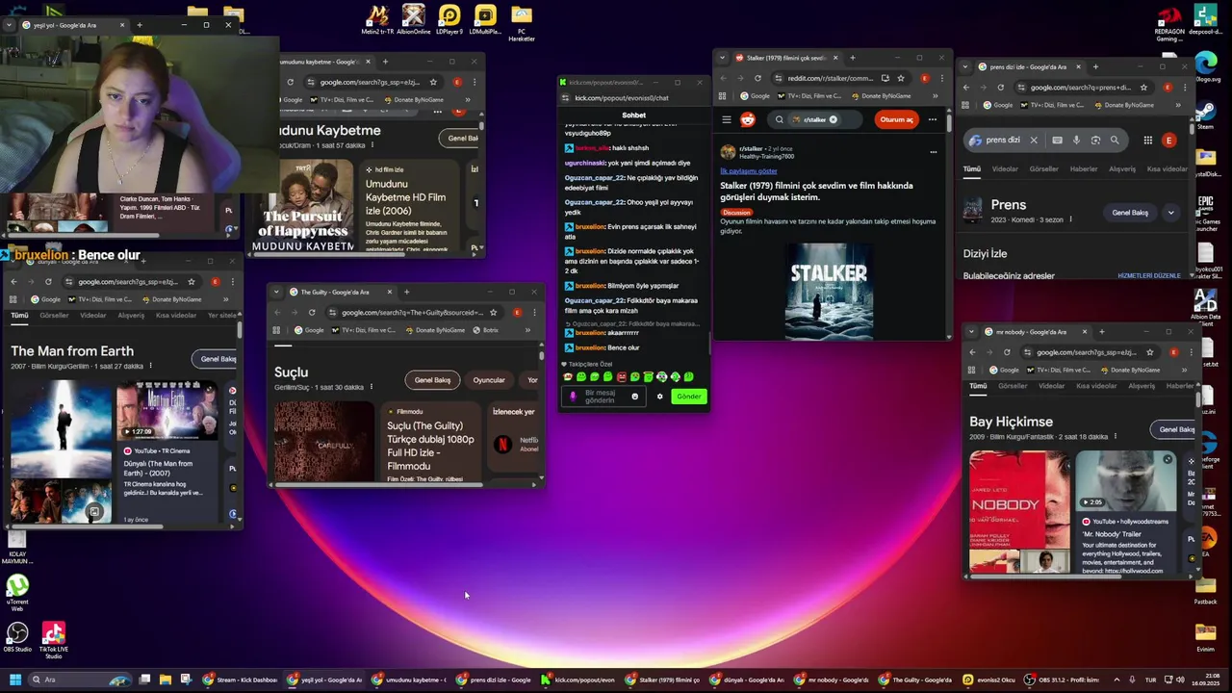Open more options beside Suçlu subtitle
This screenshot has height=693, width=1232.
tap(371, 387)
